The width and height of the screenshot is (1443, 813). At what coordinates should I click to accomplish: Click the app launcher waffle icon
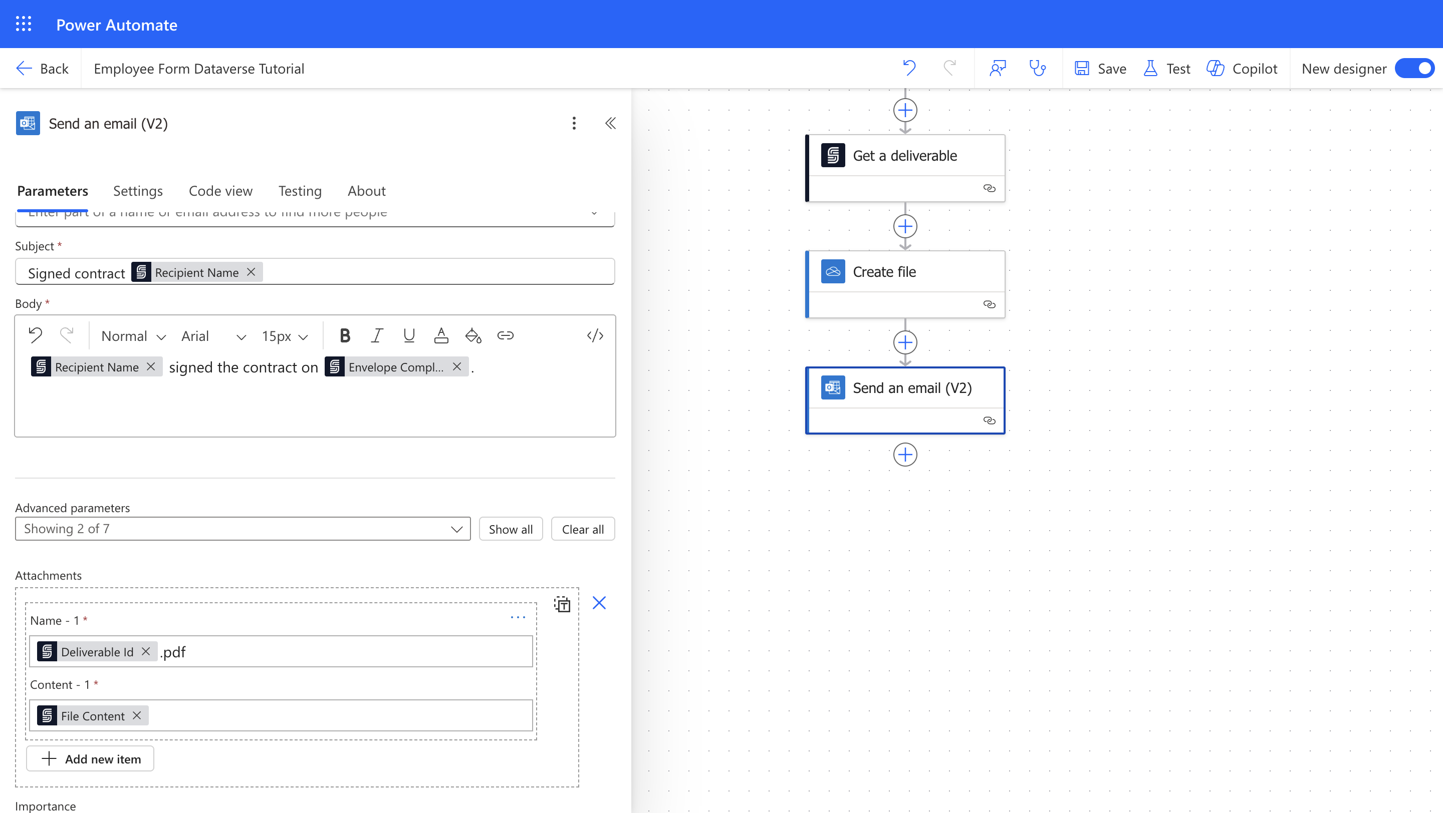click(23, 24)
